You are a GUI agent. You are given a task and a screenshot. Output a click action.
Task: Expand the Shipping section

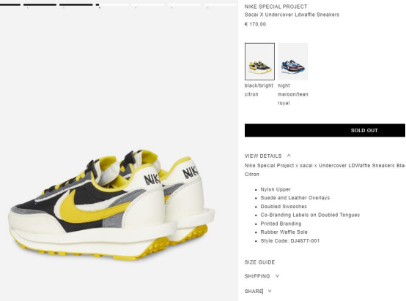tap(257, 276)
